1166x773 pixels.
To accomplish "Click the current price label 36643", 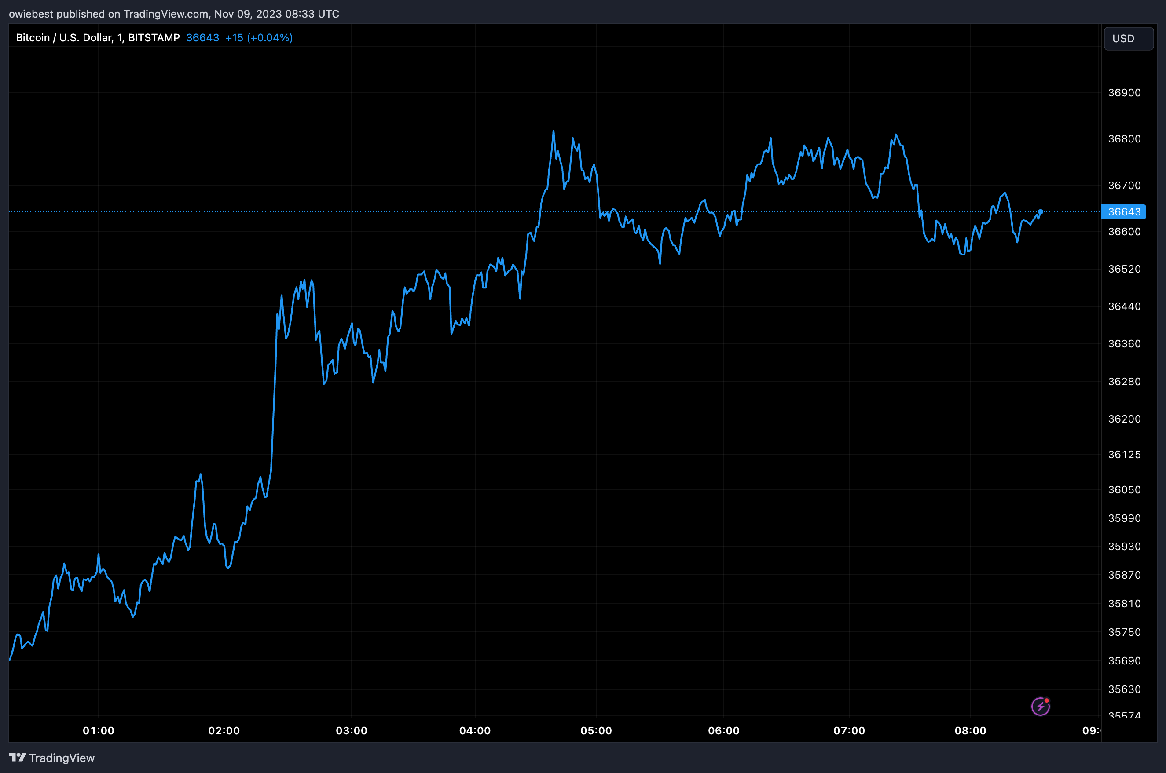I will (1123, 212).
